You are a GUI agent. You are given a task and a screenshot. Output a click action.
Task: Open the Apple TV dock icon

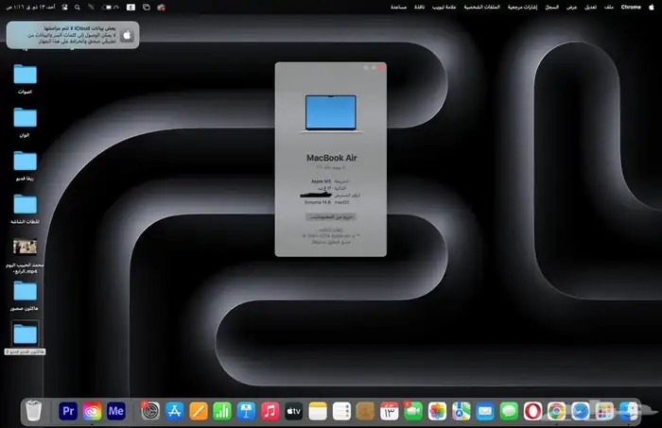click(x=293, y=411)
